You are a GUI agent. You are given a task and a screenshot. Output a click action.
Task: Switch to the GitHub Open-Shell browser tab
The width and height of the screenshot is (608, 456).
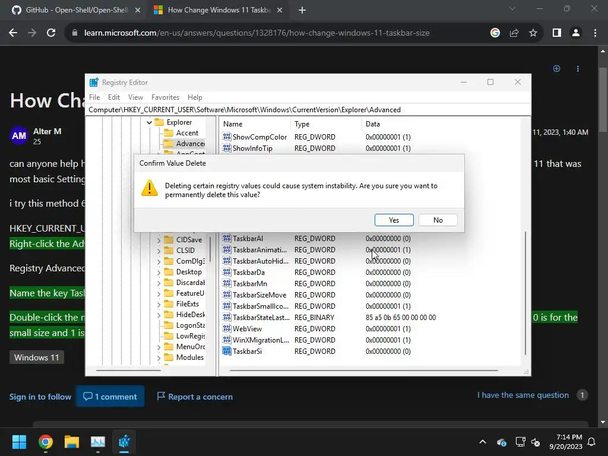(76, 10)
